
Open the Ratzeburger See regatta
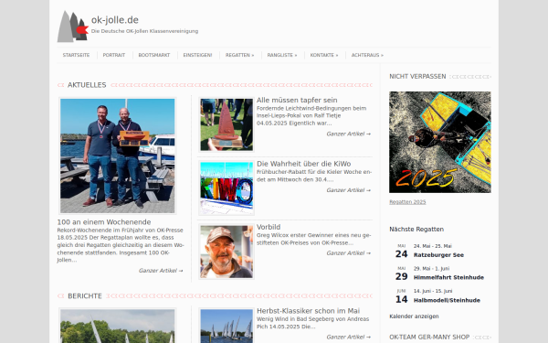(438, 255)
